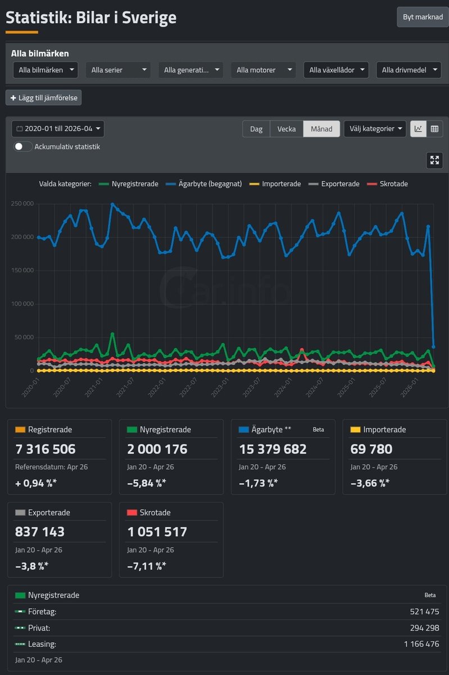Toggle Skrotade series in chart legend
The image size is (449, 675).
coord(387,184)
